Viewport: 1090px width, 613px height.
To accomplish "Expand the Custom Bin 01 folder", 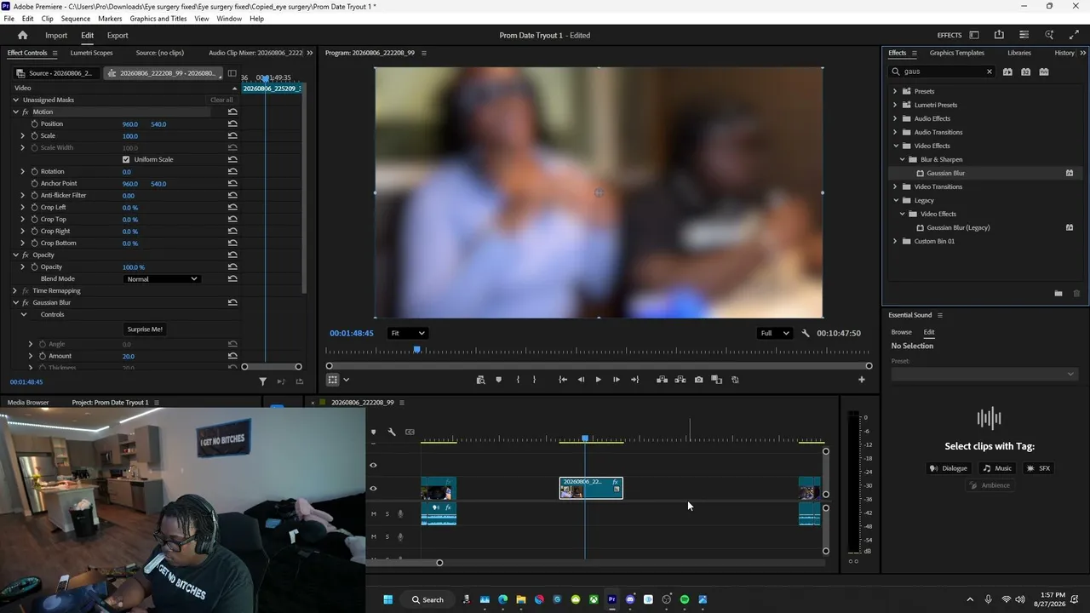I will pos(895,241).
